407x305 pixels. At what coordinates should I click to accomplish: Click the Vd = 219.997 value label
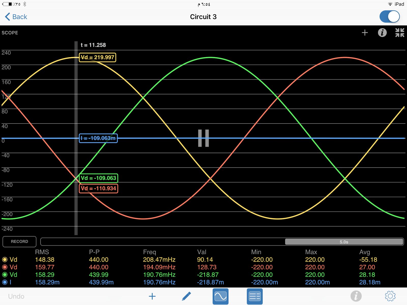(97, 57)
